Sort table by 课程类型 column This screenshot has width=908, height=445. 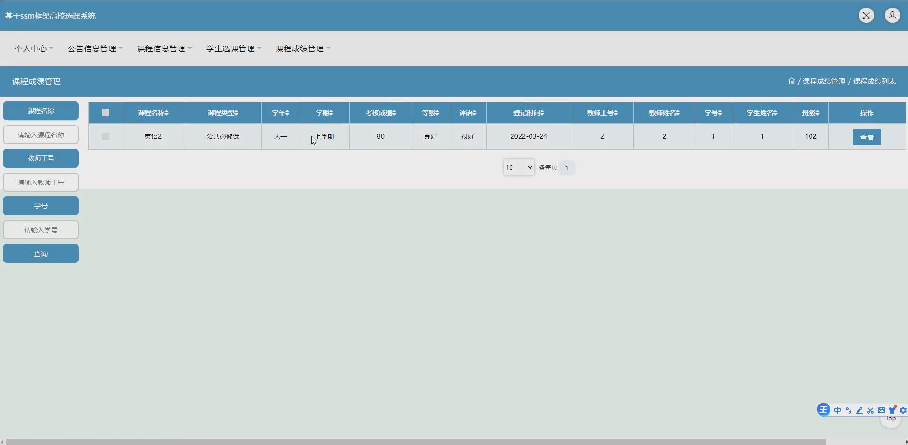pos(223,113)
